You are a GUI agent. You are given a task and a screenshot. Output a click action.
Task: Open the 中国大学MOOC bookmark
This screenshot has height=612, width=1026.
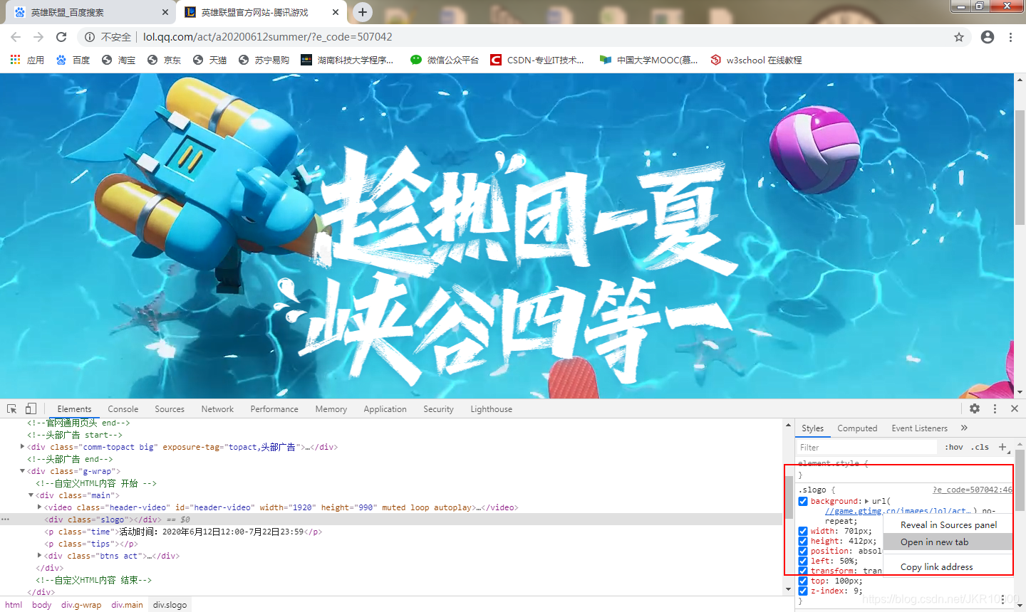click(x=648, y=60)
